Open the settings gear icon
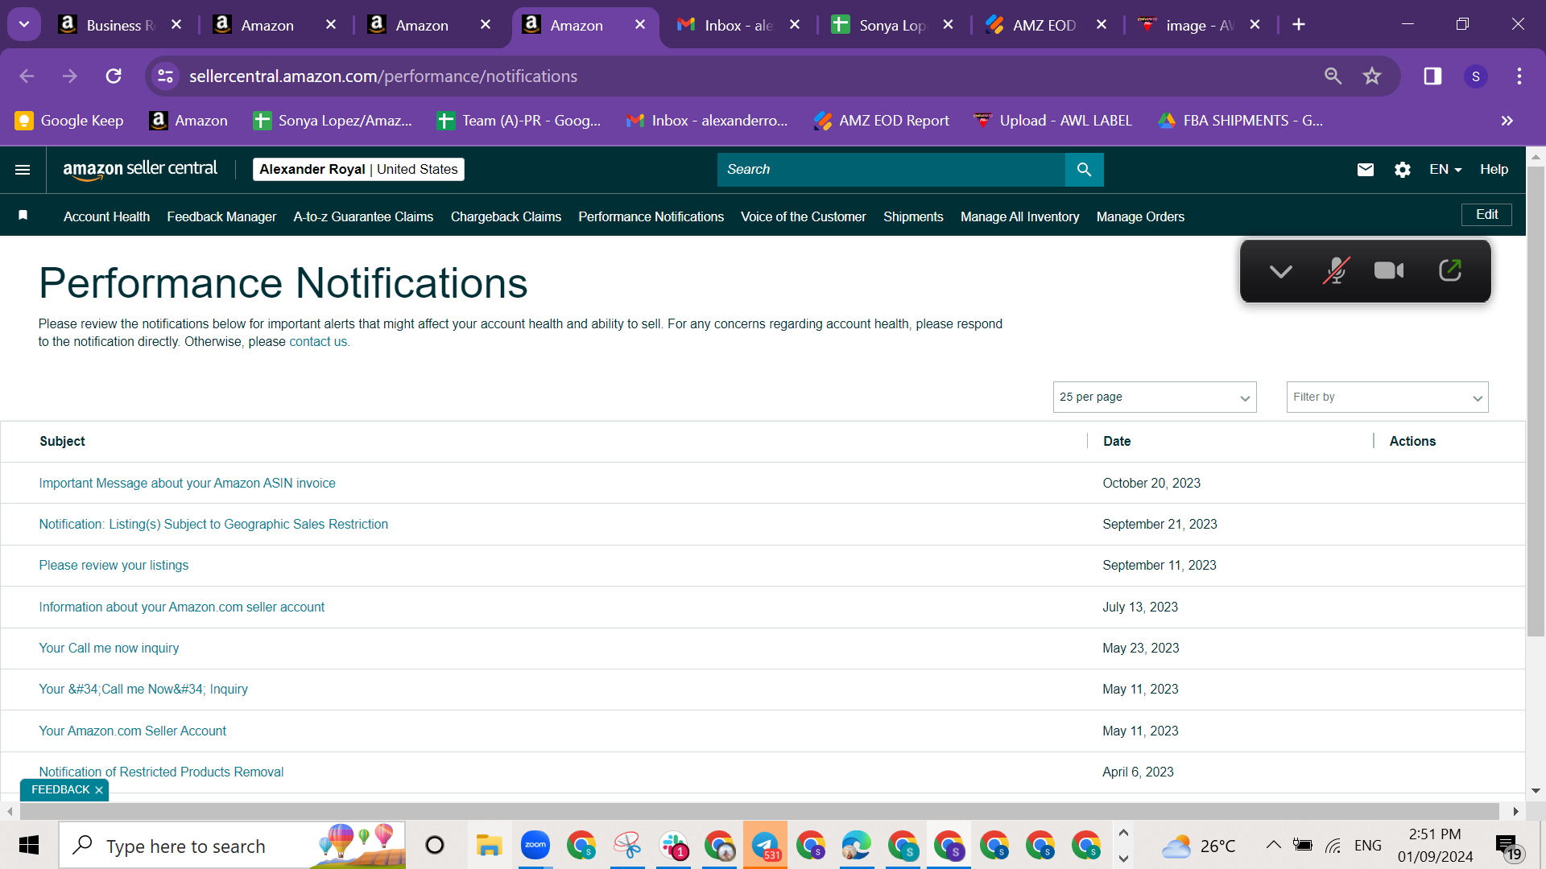Image resolution: width=1546 pixels, height=869 pixels. 1403,170
